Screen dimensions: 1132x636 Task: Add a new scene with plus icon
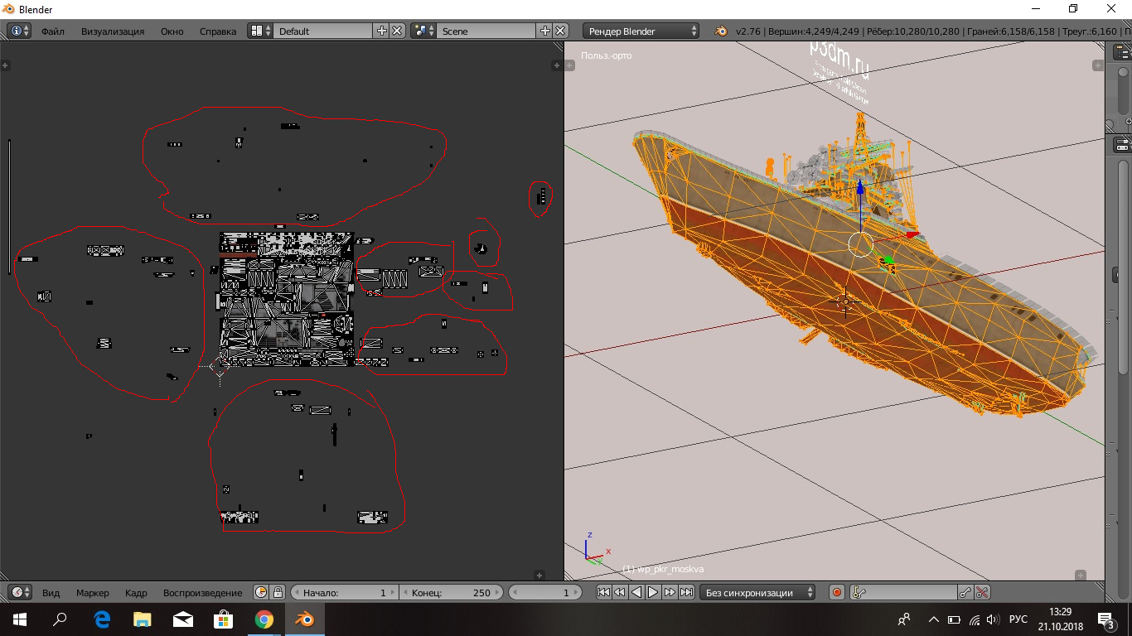point(545,31)
